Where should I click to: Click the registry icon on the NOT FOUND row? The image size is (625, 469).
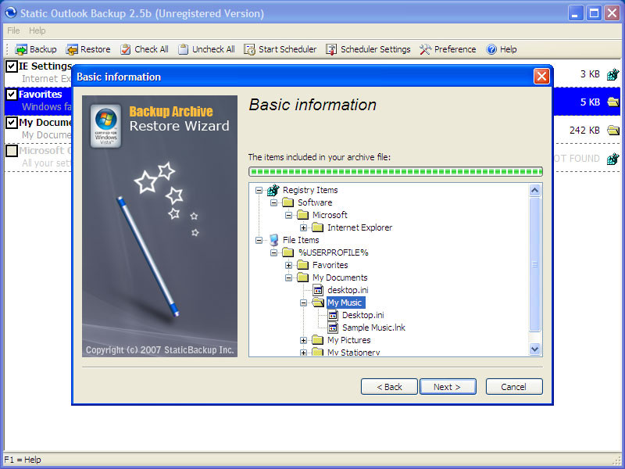tap(613, 159)
